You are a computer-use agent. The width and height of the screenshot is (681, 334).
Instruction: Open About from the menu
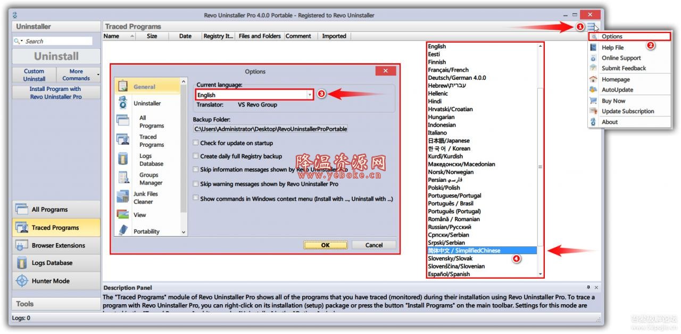(630, 122)
